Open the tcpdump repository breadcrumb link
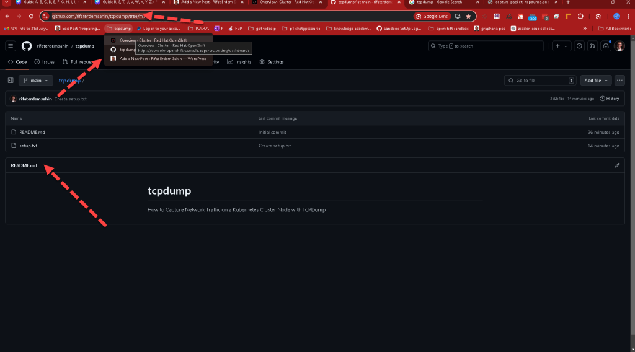The height and width of the screenshot is (352, 635). click(x=69, y=81)
